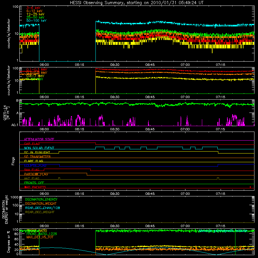Click the NON_SOLAR_EVENT flag label
This screenshot has height=258, width=258.
(39, 148)
